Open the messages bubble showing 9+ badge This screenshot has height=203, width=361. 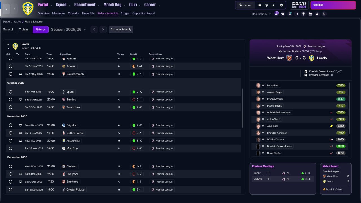click(x=276, y=14)
